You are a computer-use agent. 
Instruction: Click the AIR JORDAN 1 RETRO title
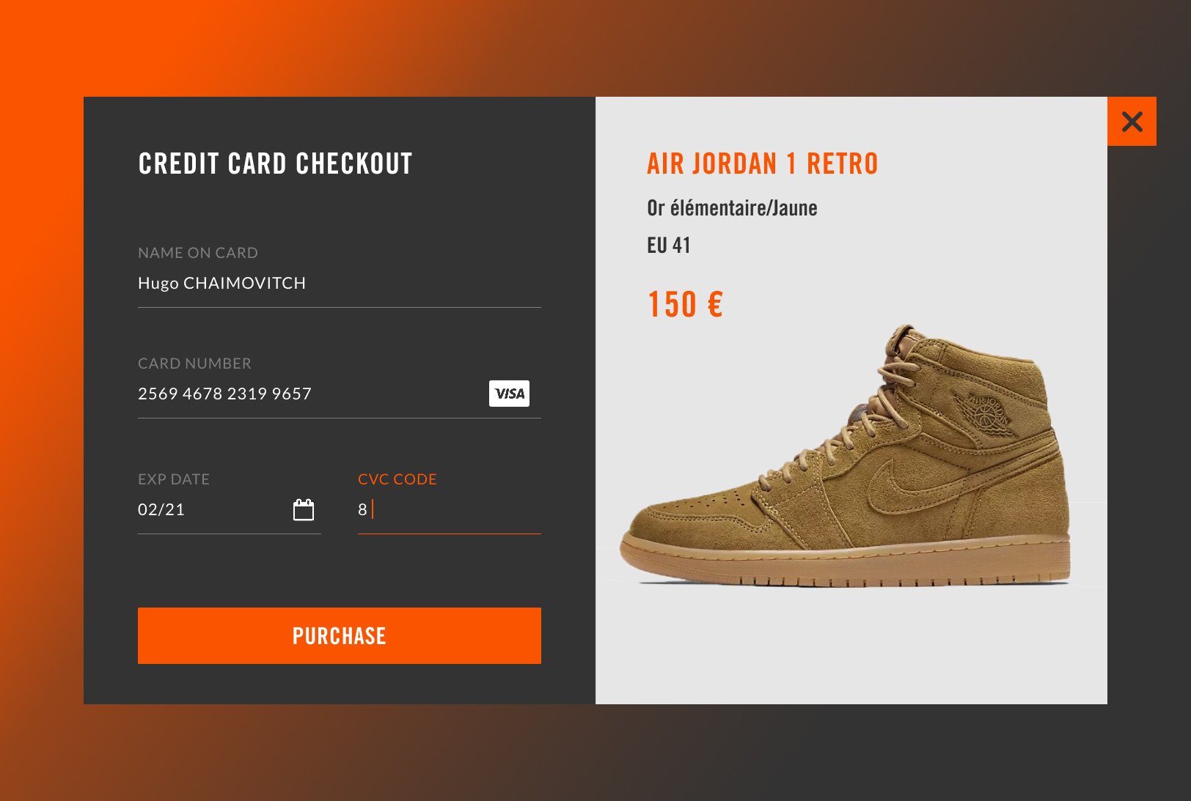(762, 163)
